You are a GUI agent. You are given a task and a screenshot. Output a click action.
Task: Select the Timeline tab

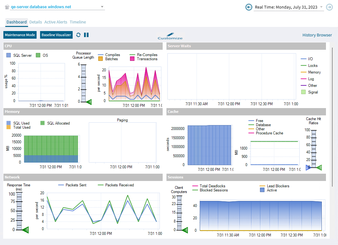(x=78, y=22)
